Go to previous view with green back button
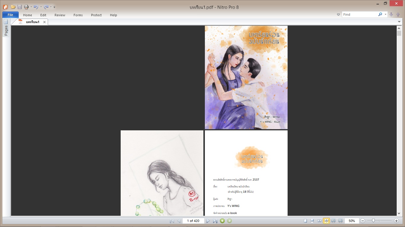This screenshot has width=405, height=227. tap(222, 221)
